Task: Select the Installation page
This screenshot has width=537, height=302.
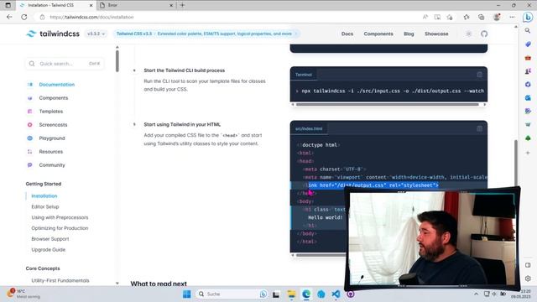Action: 44,195
